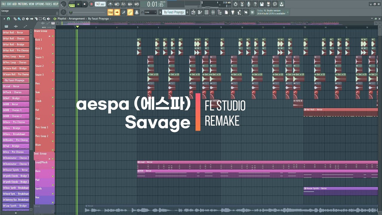
Task: Toggle loop recording icon
Action: (137, 4)
